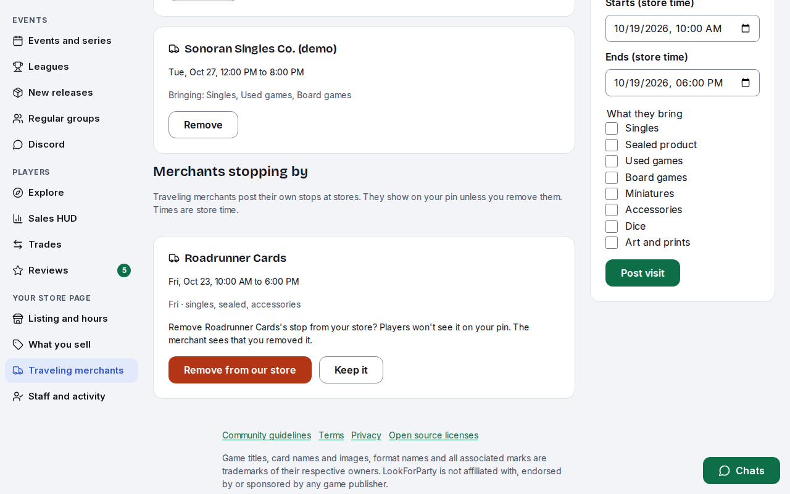Image resolution: width=790 pixels, height=494 pixels.
Task: Check the Singles checkbox
Action: tap(612, 128)
